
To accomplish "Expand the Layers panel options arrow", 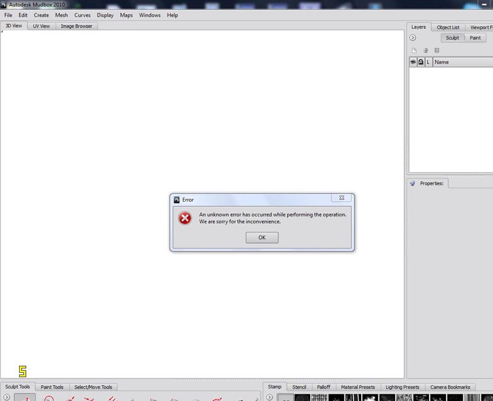I will (412, 38).
